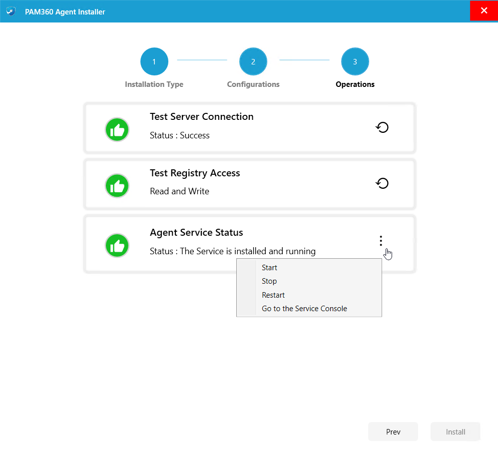Select step 3 Operations circle

click(x=355, y=61)
